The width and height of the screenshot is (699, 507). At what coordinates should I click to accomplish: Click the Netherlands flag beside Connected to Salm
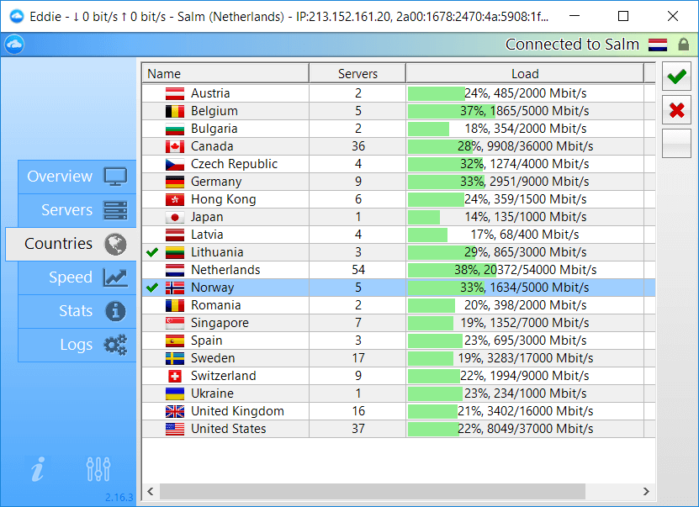click(x=658, y=45)
